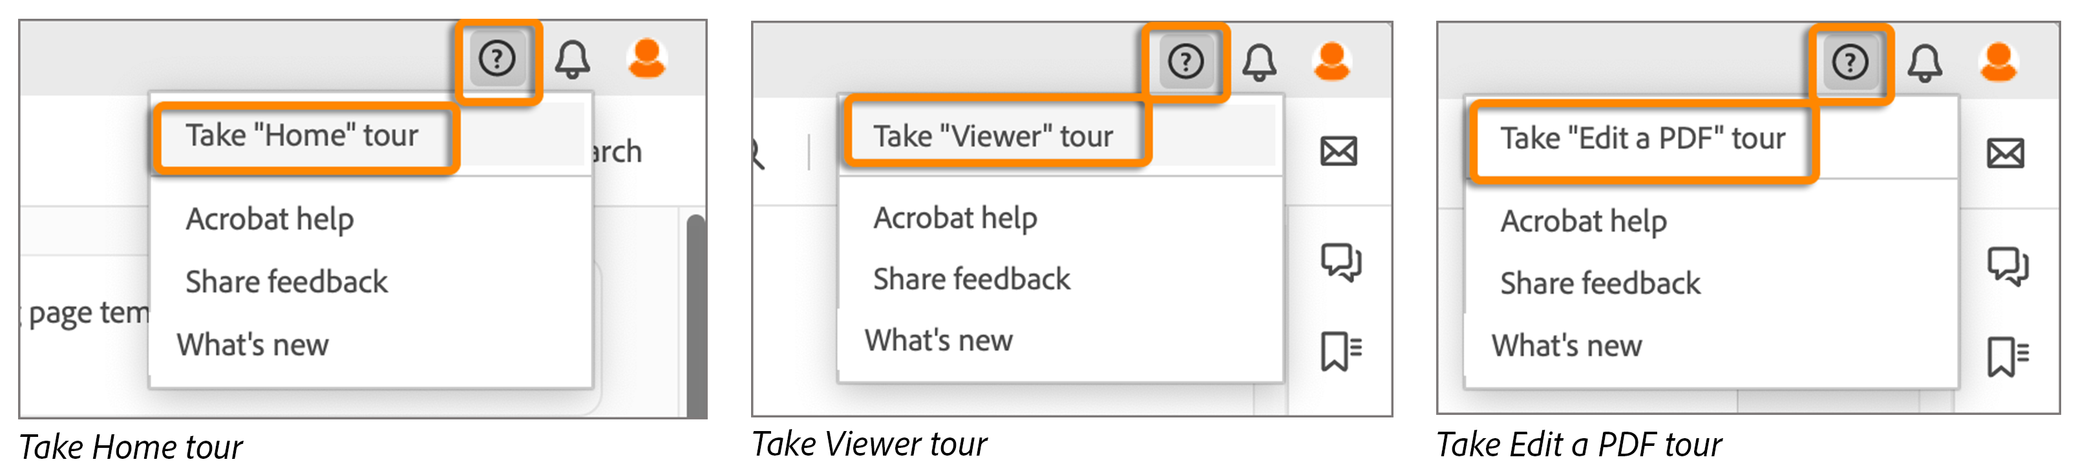This screenshot has height=475, width=2078.
Task: Click Share feedback in the Viewer menu
Action: (x=971, y=279)
